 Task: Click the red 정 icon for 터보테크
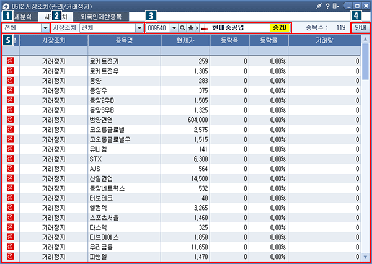click(10, 198)
